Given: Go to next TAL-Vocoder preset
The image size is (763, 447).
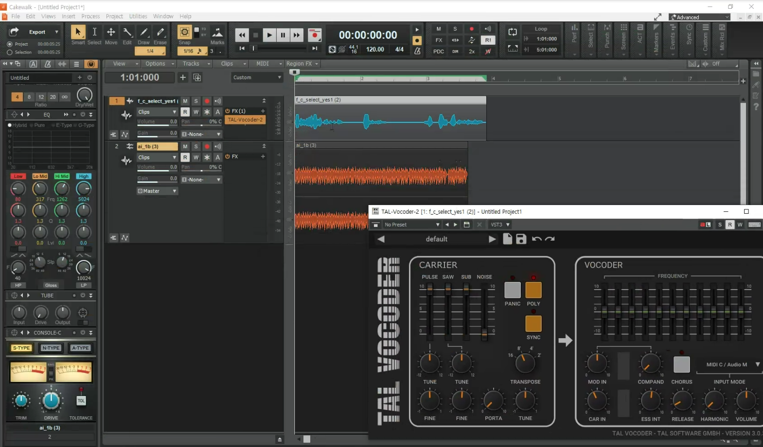Looking at the screenshot, I should tap(492, 239).
